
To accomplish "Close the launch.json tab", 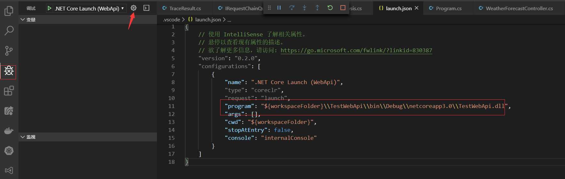I will point(416,8).
